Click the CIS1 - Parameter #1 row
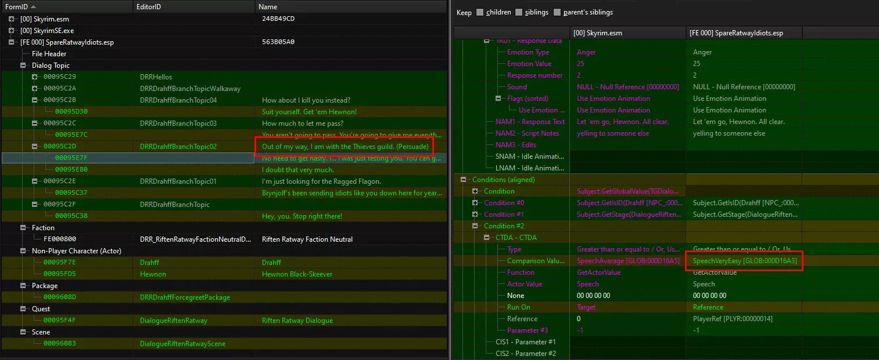This screenshot has width=879, height=360. (x=526, y=342)
